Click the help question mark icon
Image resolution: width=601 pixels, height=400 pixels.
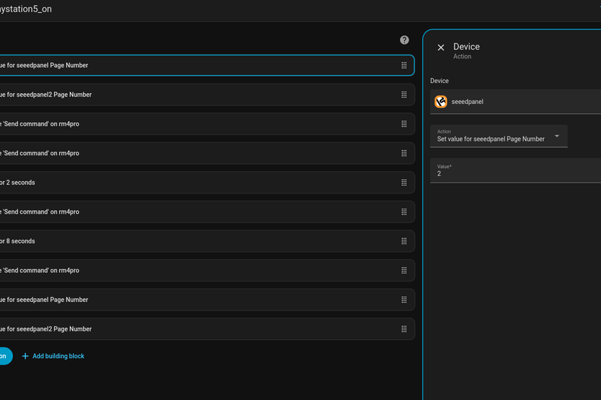[404, 40]
